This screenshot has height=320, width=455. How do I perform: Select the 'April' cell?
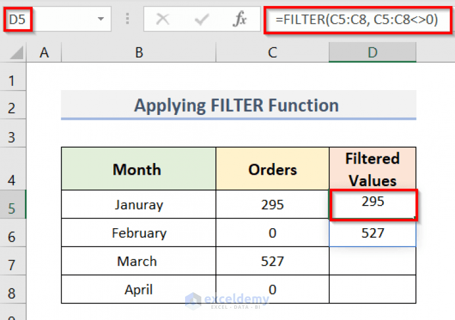138,289
